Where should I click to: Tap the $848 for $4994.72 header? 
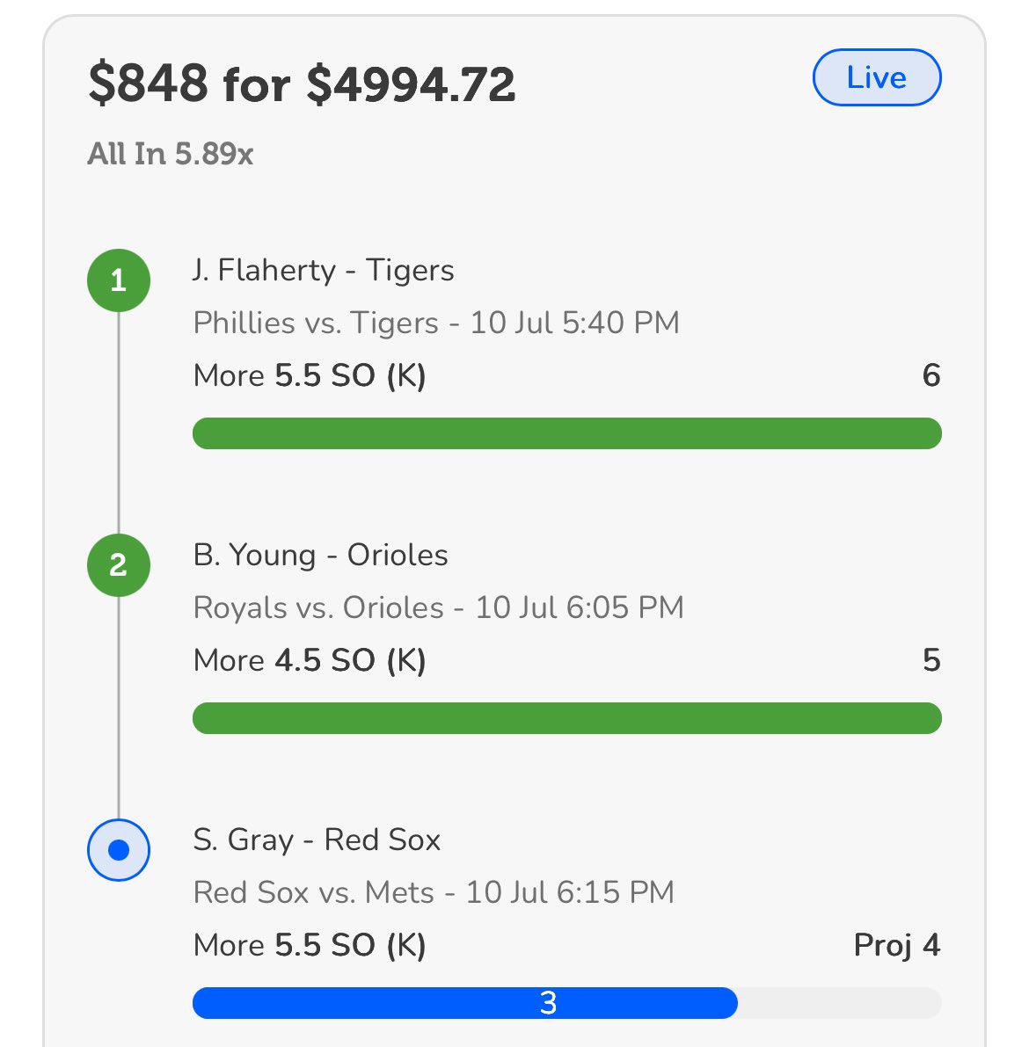tap(302, 84)
